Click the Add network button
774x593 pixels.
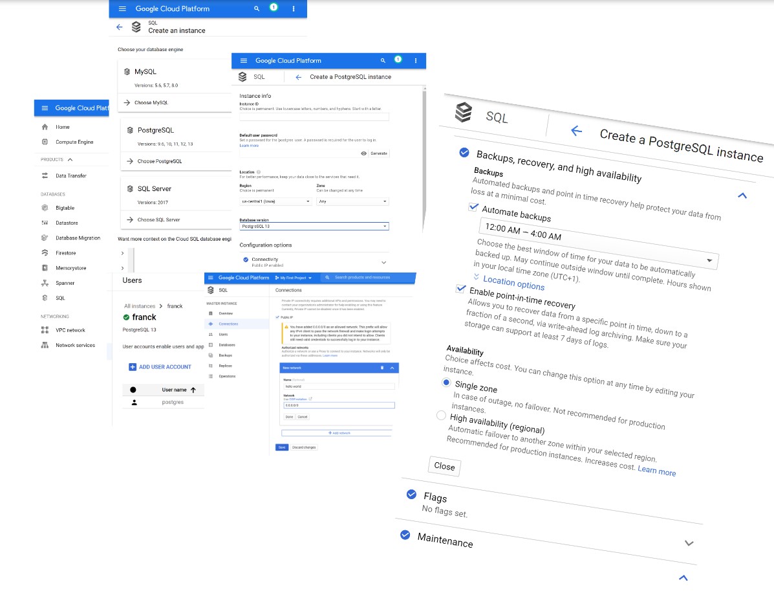point(339,433)
